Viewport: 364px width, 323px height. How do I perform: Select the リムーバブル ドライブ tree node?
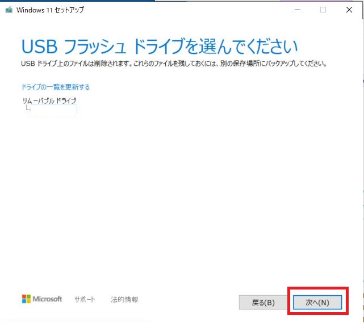coord(49,100)
